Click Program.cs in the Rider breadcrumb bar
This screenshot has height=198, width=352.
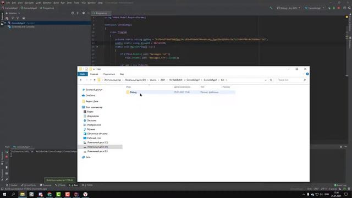(47, 8)
